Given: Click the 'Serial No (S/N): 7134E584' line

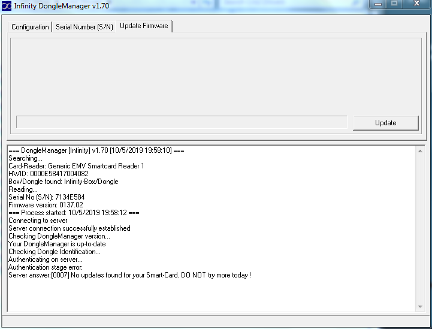Looking at the screenshot, I should (x=46, y=197).
